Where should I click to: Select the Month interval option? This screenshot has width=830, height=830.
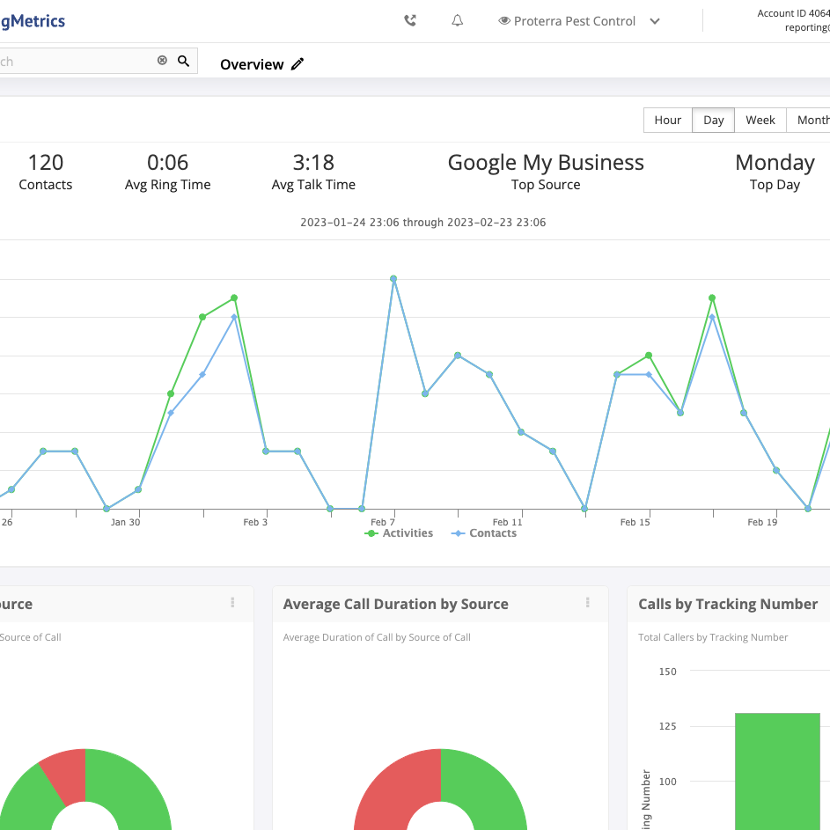[812, 120]
